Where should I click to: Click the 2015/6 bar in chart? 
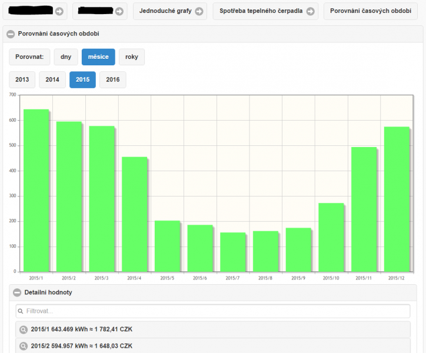[x=200, y=248]
